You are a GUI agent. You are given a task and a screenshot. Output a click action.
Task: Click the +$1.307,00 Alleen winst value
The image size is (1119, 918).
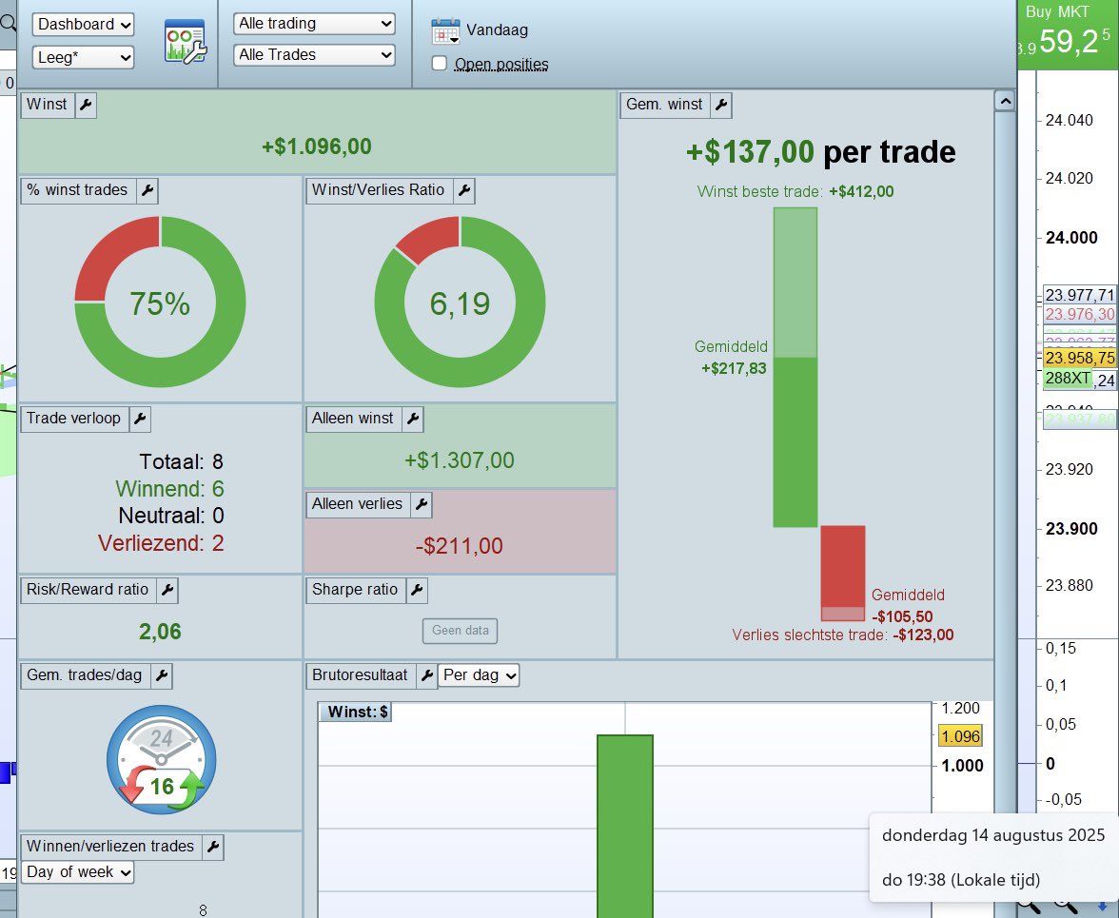(460, 460)
